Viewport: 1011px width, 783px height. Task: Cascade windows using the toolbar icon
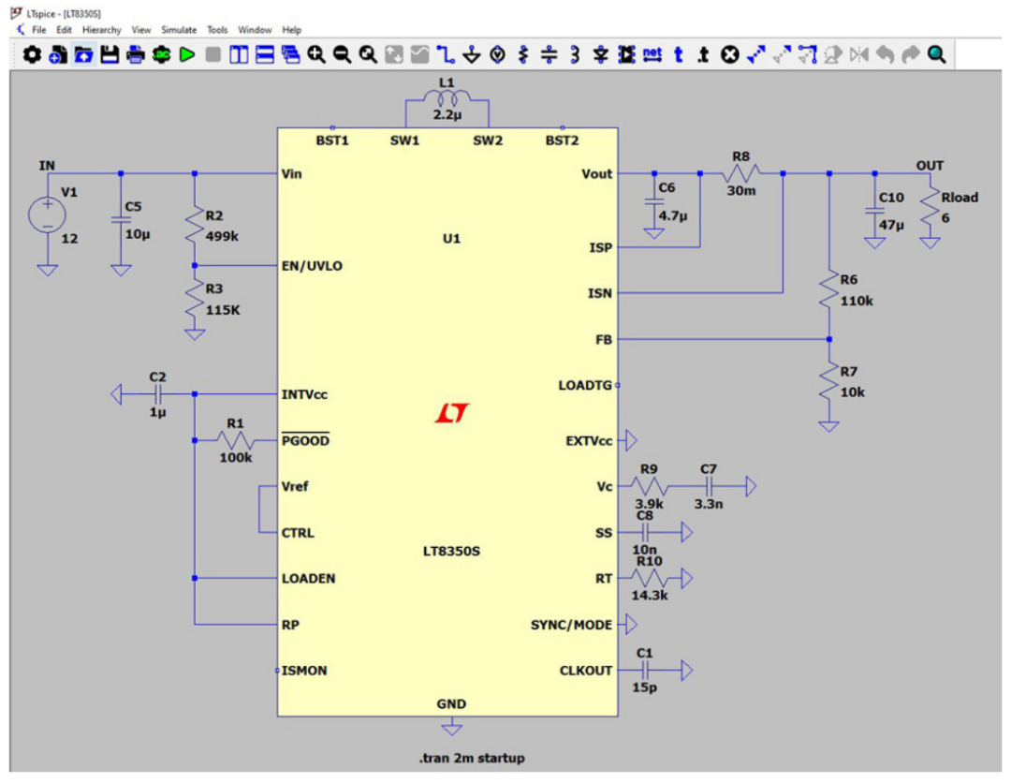[x=290, y=55]
